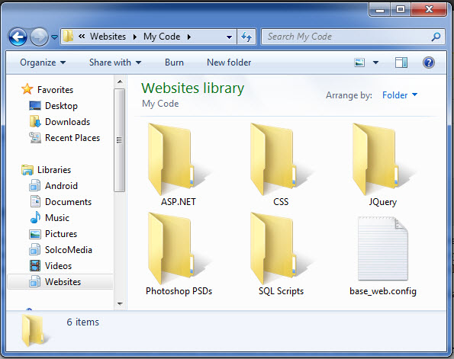Expand the view options dropdown arrow
The image size is (454, 359).
(x=375, y=63)
